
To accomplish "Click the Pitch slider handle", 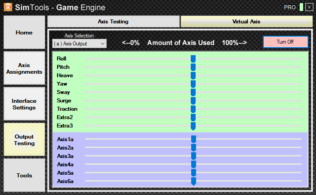I will (x=193, y=67).
